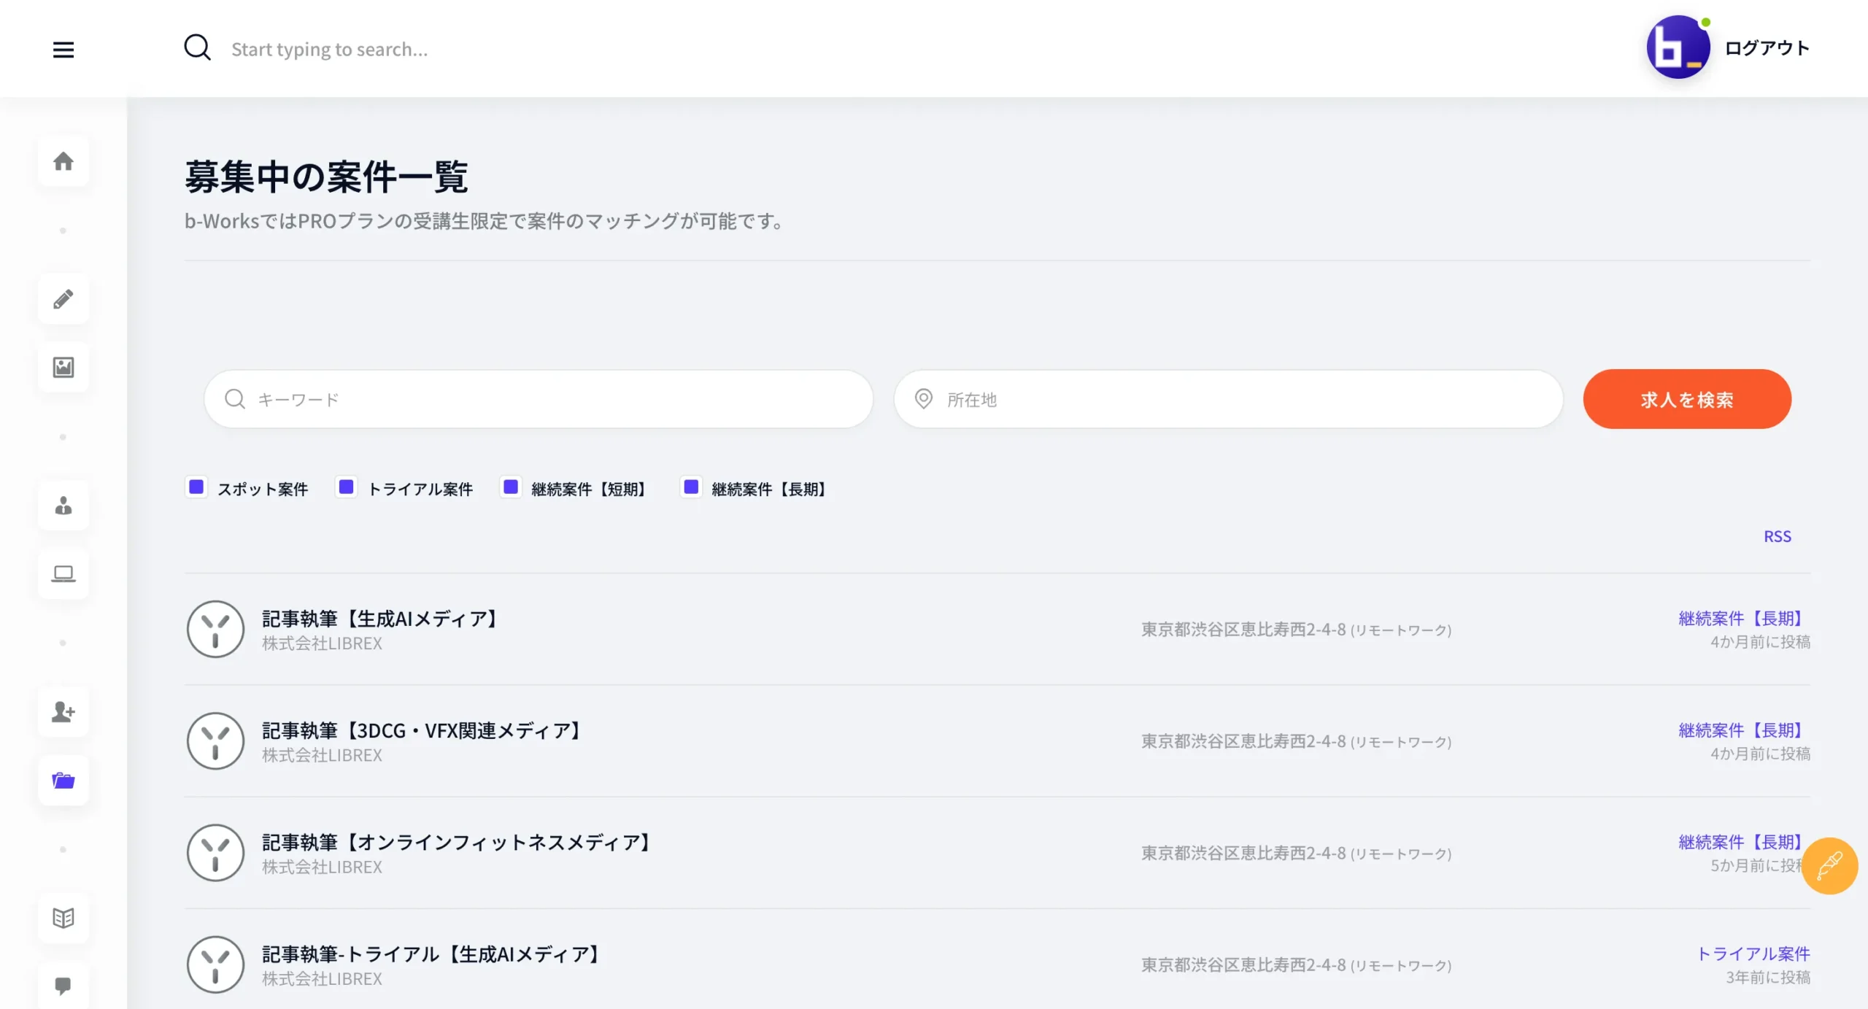Click the ログアウト link

(x=1767, y=48)
